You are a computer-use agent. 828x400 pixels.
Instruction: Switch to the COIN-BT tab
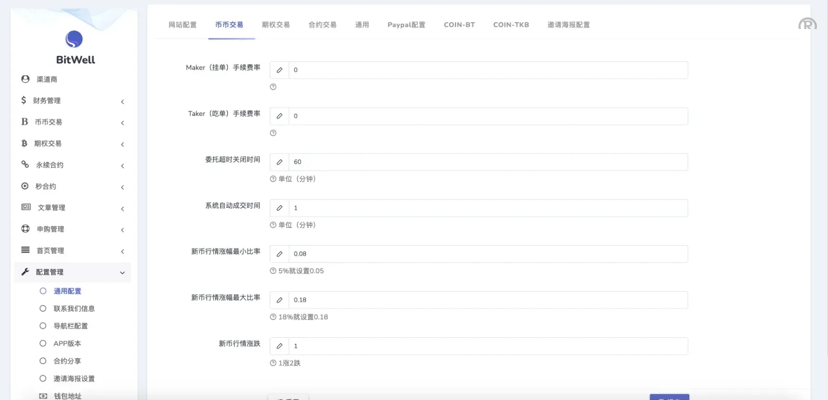pyautogui.click(x=459, y=25)
